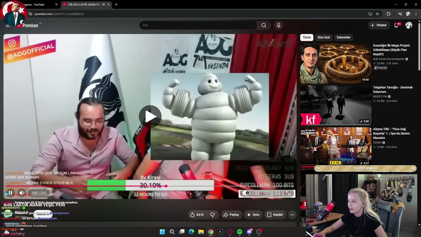Viewport: 421px width, 237px height.
Task: Click the address bar URL
Action: [59, 14]
